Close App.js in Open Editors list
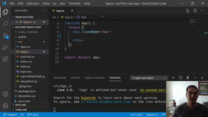Screen dimensions: 208x117 17,22
